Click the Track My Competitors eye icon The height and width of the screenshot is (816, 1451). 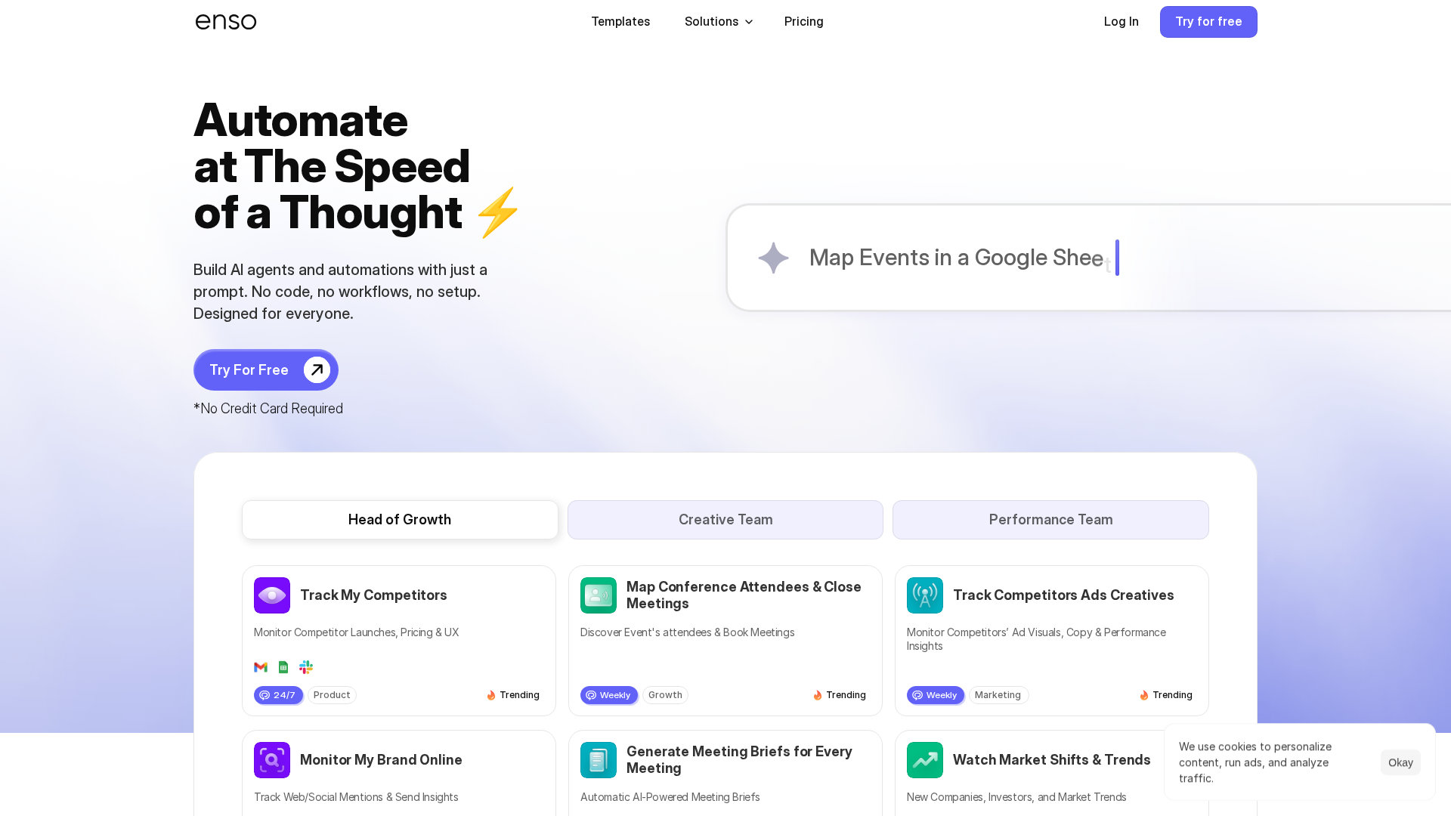(272, 595)
